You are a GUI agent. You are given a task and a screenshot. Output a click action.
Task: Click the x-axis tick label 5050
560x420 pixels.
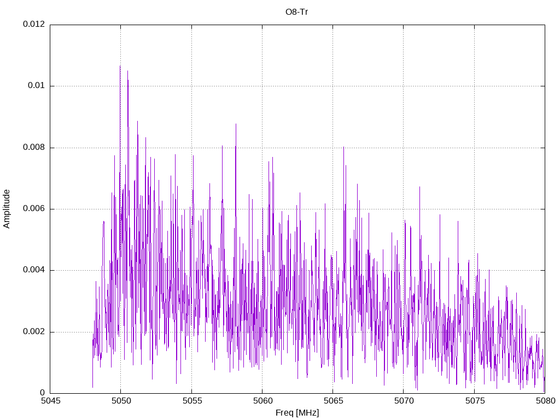click(121, 401)
